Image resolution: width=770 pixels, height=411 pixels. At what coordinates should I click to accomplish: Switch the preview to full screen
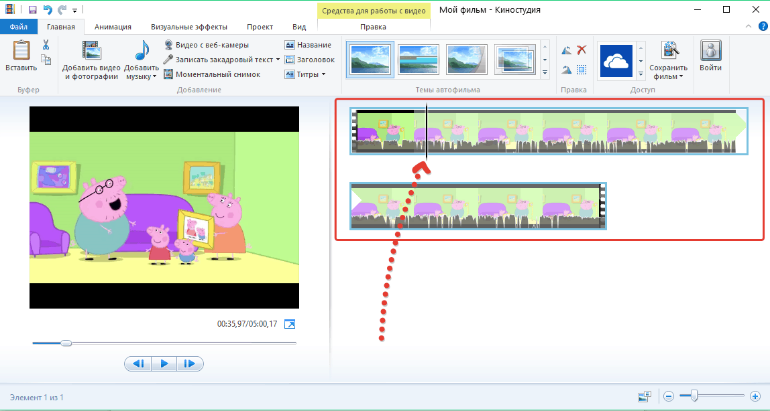[290, 324]
